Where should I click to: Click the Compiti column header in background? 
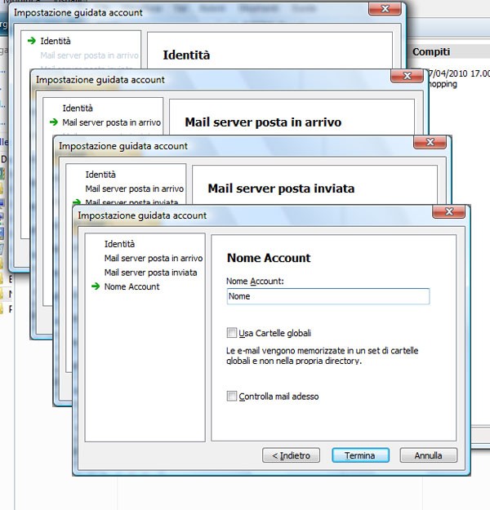pyautogui.click(x=431, y=51)
